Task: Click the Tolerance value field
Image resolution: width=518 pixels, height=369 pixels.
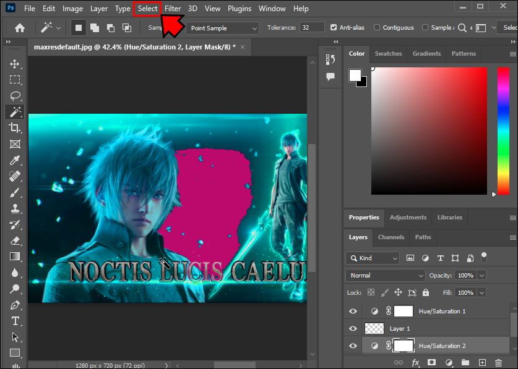Action: coord(312,28)
